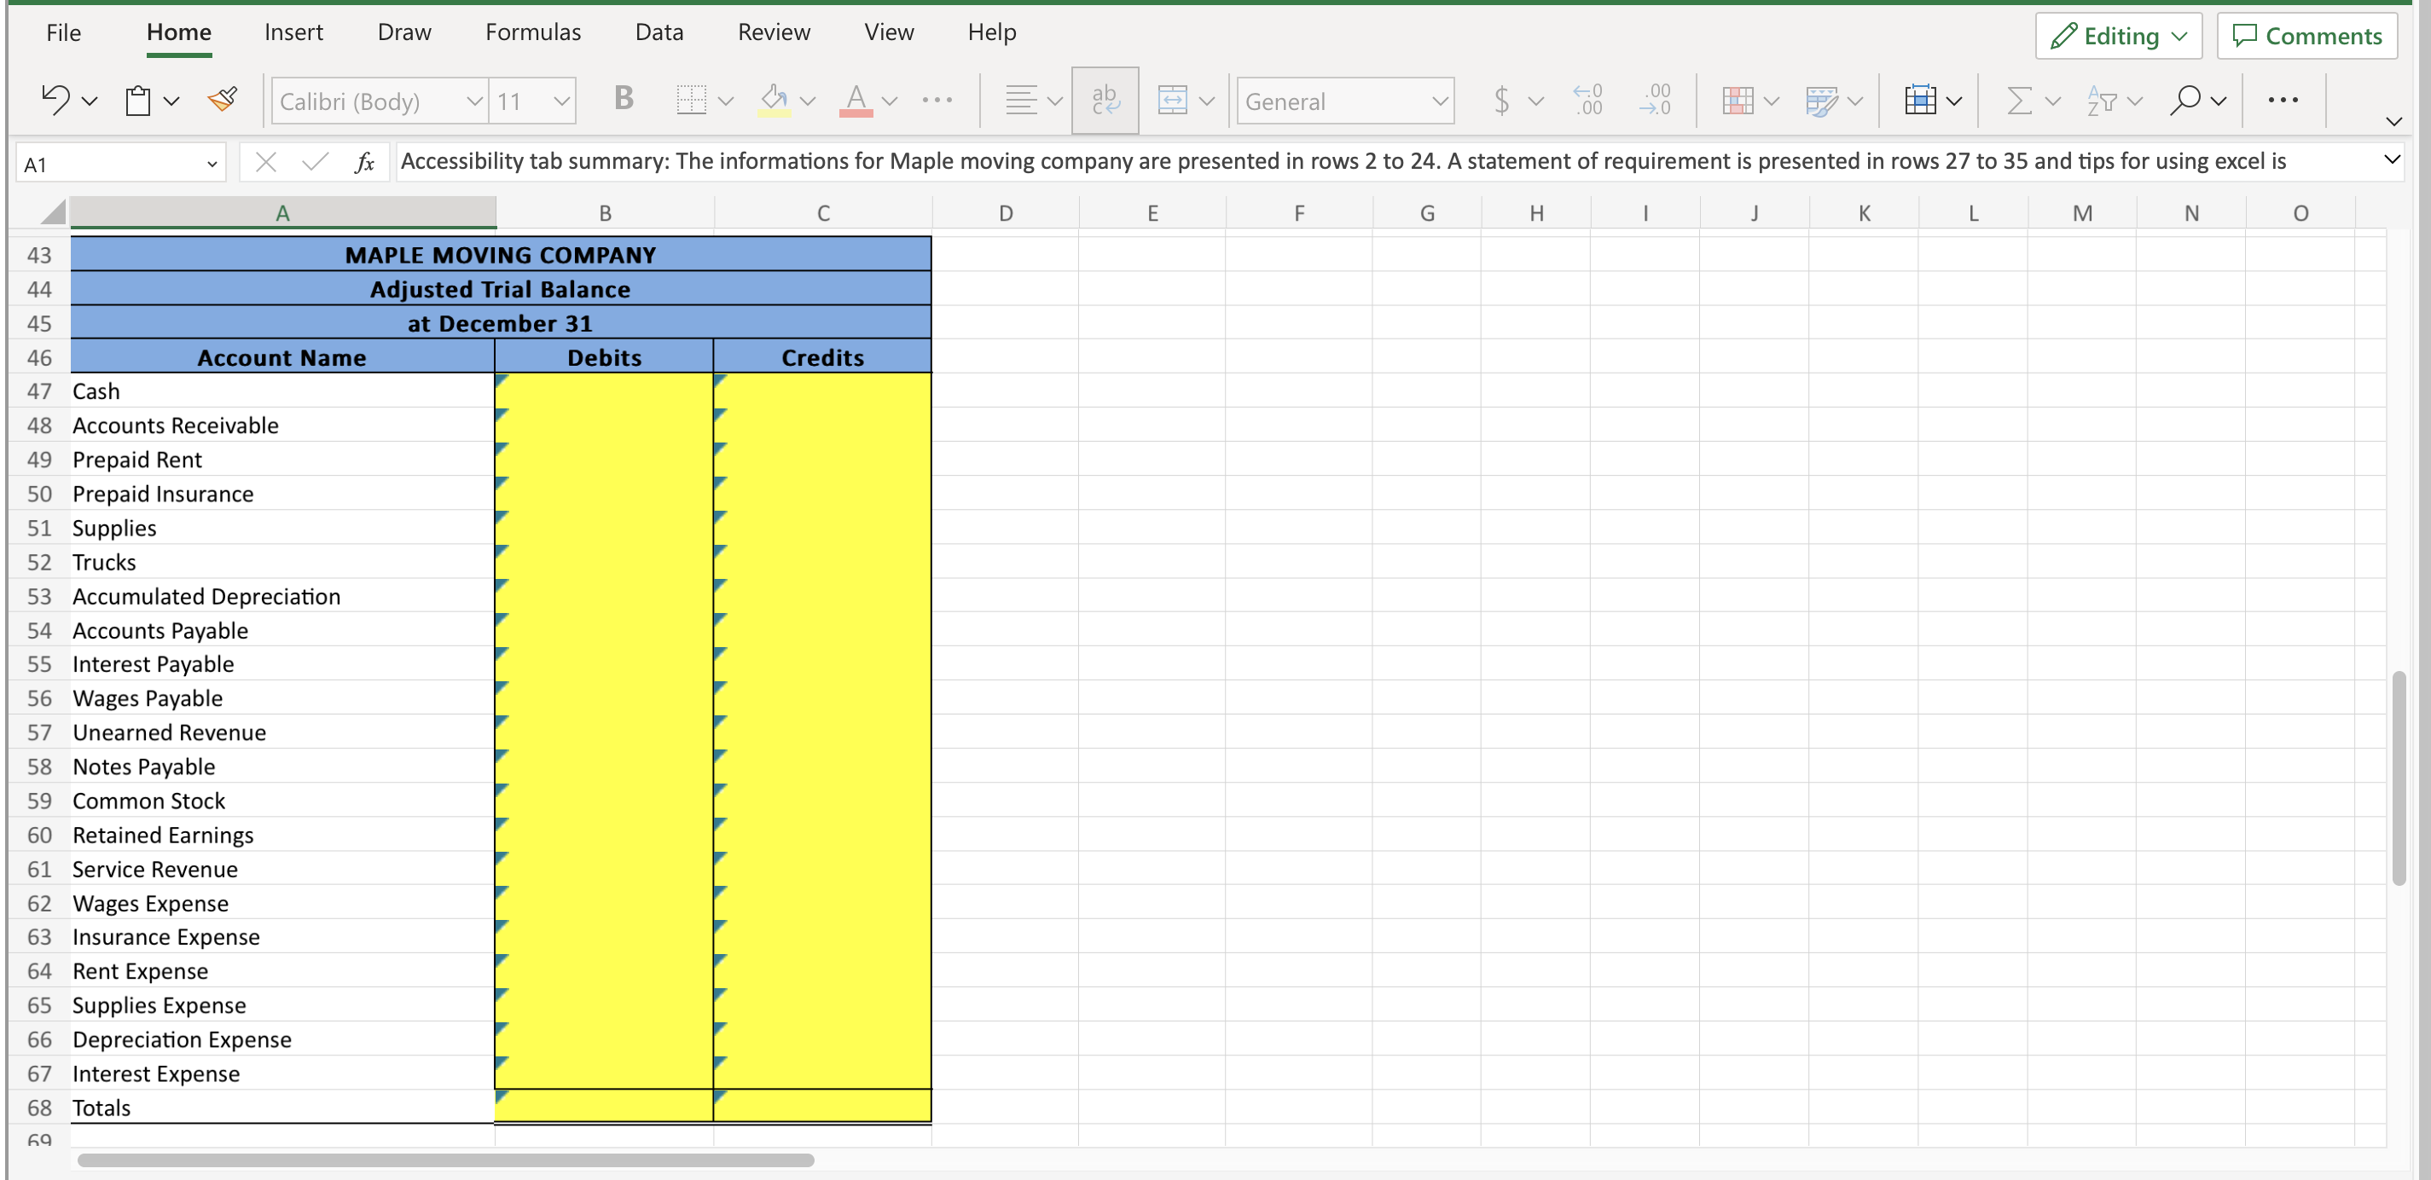Screen dimensions: 2431x1180
Task: Click the Undo icon
Action: (55, 100)
